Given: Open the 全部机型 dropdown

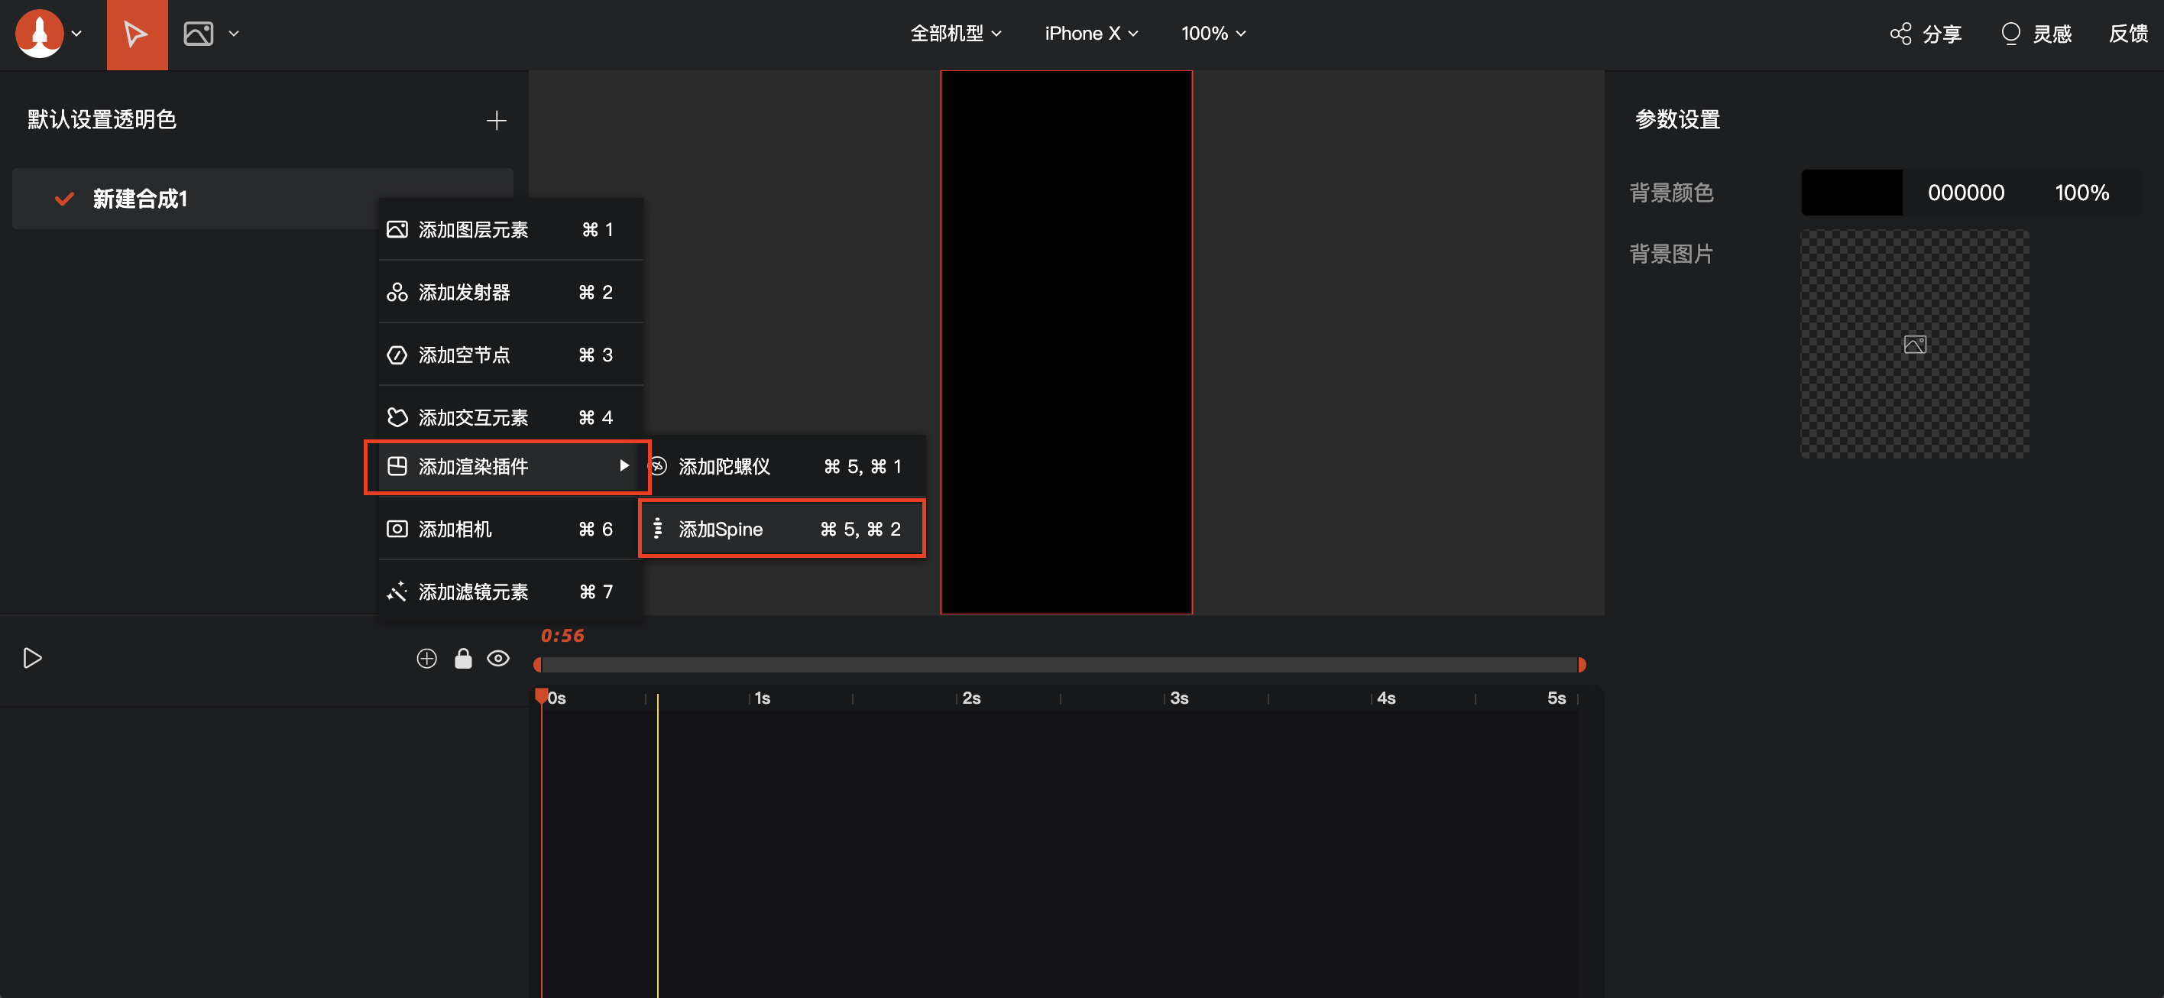Looking at the screenshot, I should 956,34.
